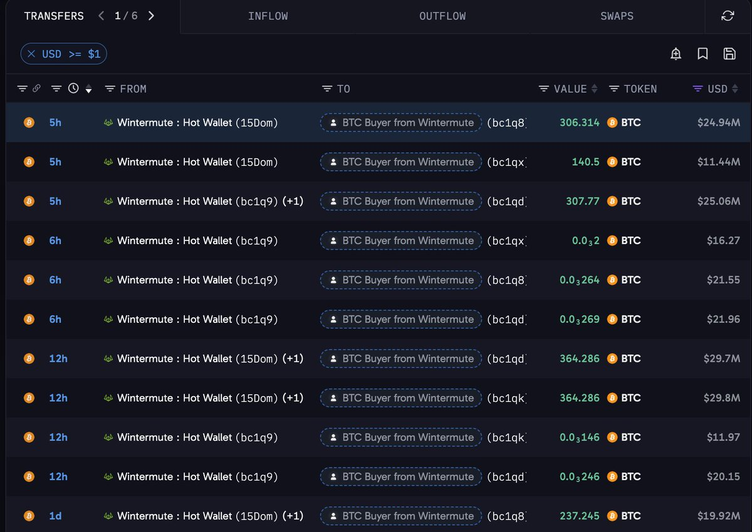The width and height of the screenshot is (752, 532).
Task: Filter the FROM column
Action: pyautogui.click(x=110, y=89)
